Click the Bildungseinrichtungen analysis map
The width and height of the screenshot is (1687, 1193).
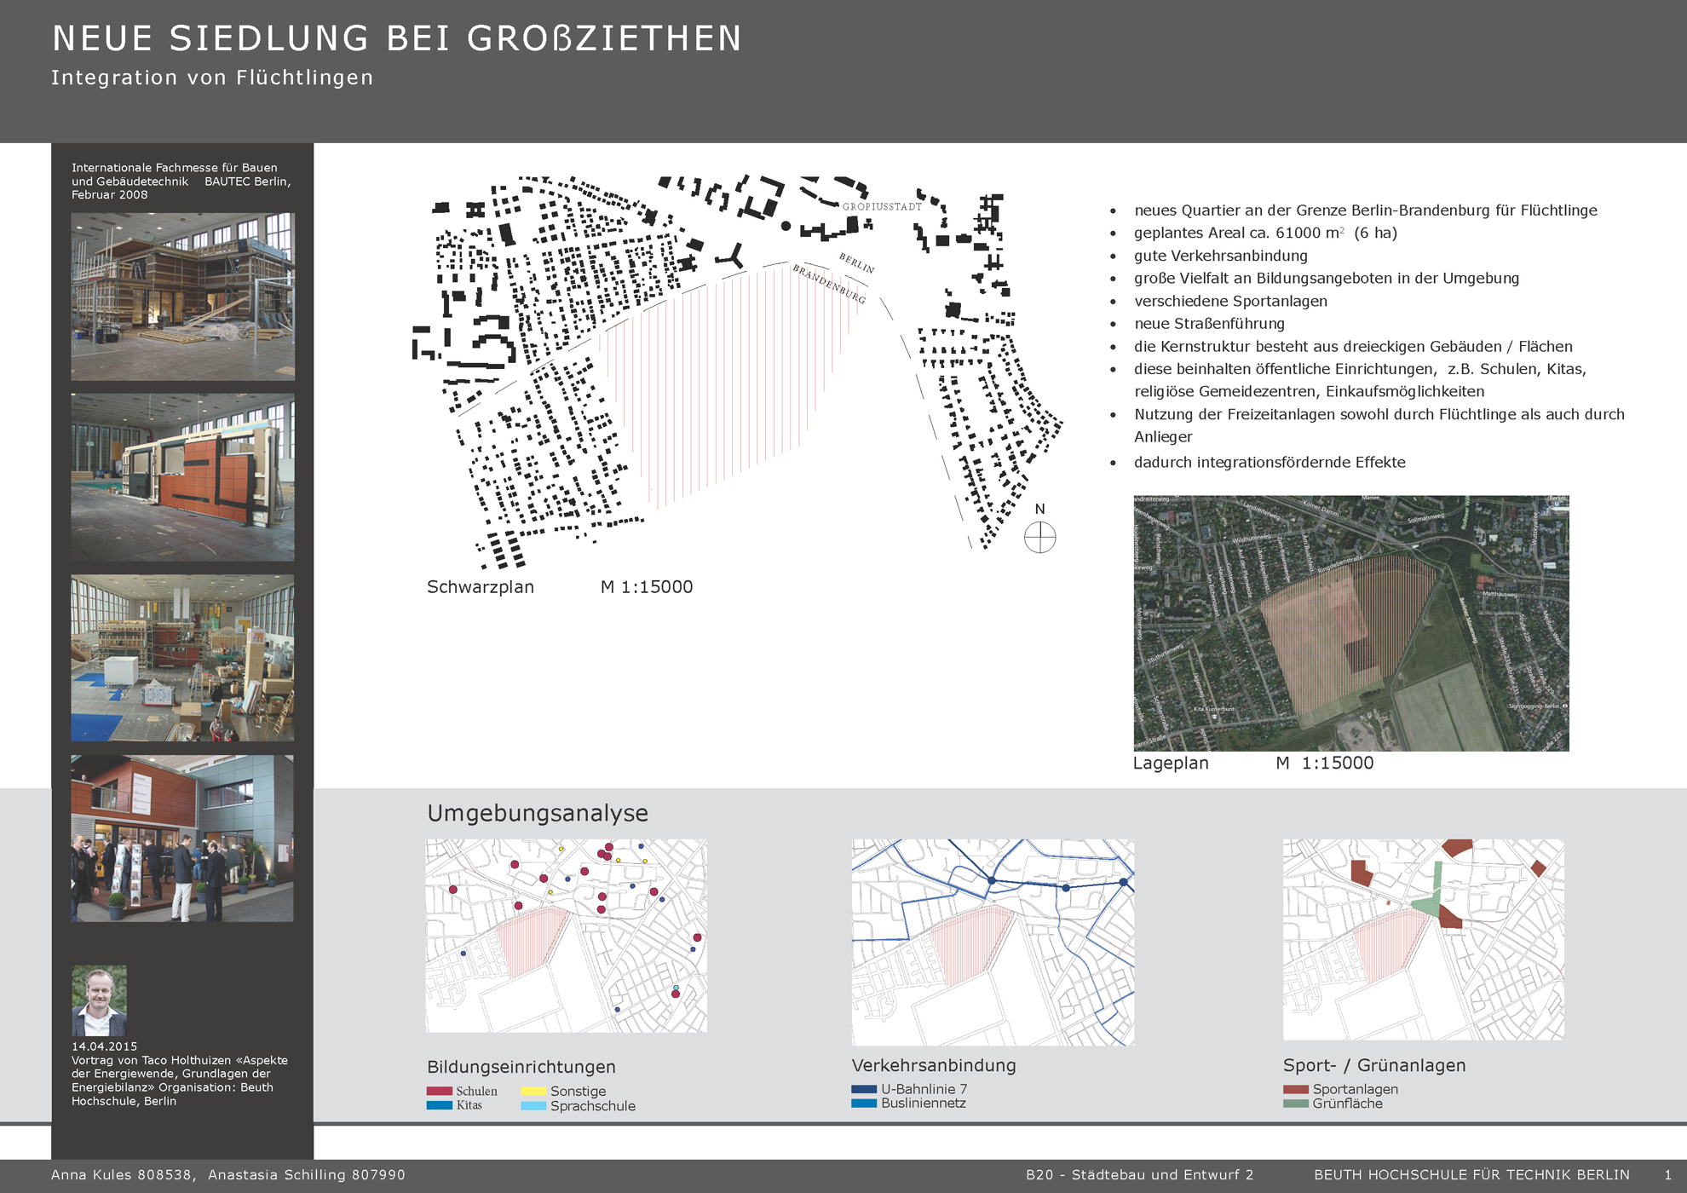[x=566, y=936]
